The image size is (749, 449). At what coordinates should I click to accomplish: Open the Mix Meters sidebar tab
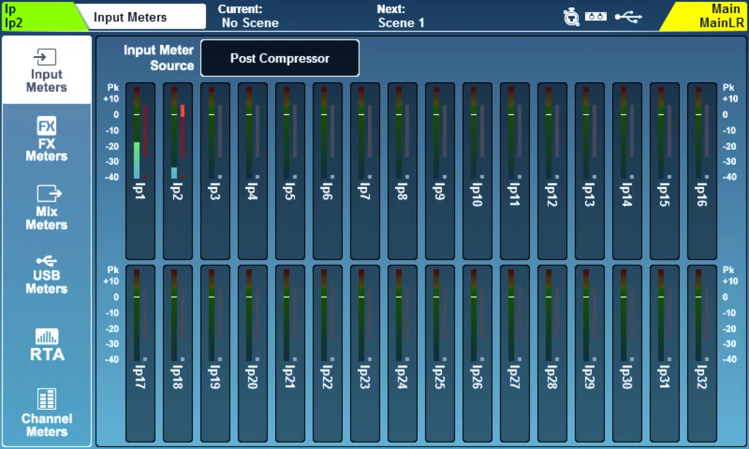[47, 208]
